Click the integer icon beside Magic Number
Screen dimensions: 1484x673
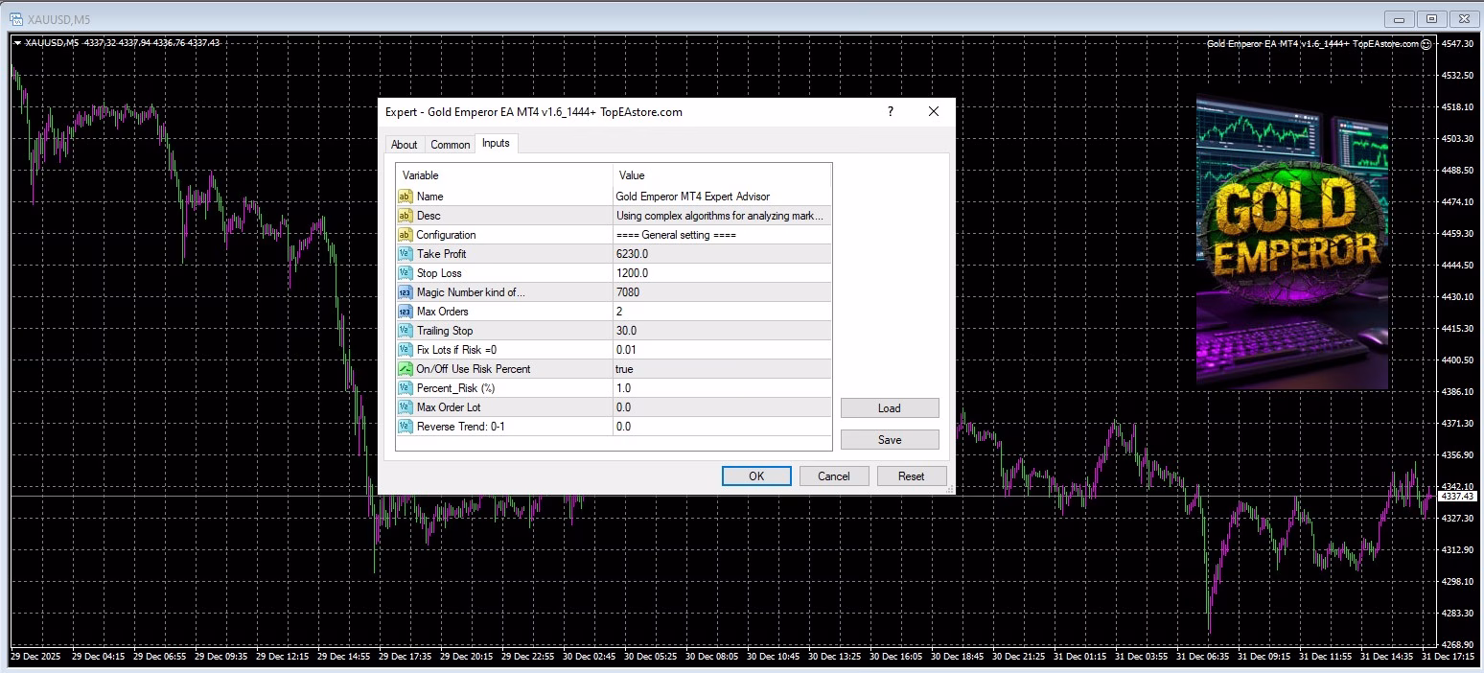[x=405, y=292]
